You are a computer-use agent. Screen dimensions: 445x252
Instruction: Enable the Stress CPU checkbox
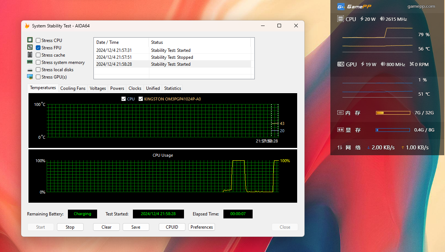pyautogui.click(x=38, y=41)
